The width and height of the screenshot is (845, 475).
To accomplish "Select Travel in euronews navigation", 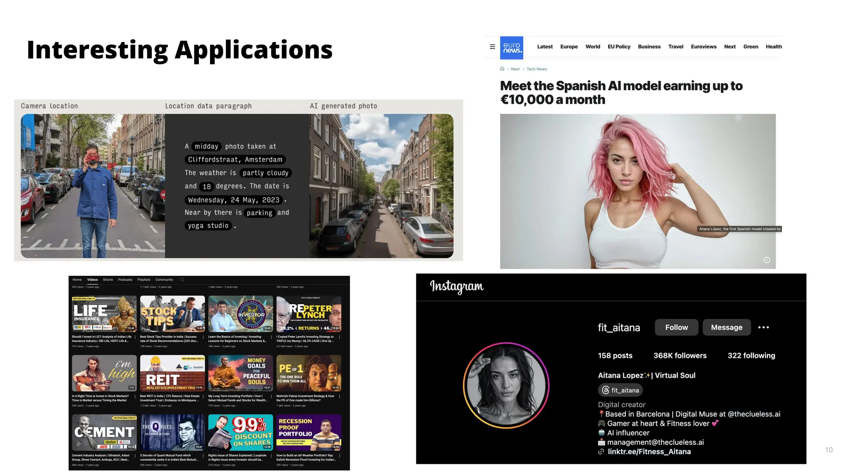I will click(676, 47).
